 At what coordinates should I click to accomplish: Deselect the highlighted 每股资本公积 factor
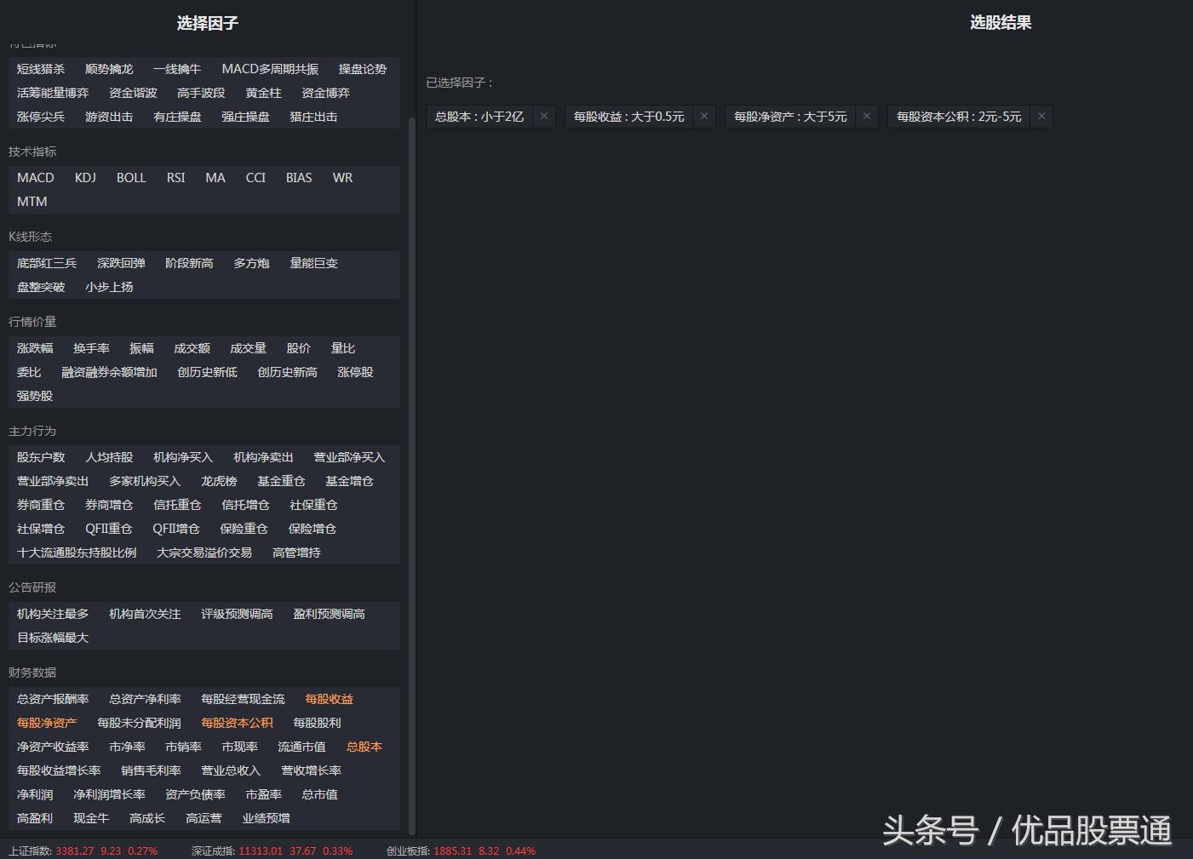(x=237, y=722)
